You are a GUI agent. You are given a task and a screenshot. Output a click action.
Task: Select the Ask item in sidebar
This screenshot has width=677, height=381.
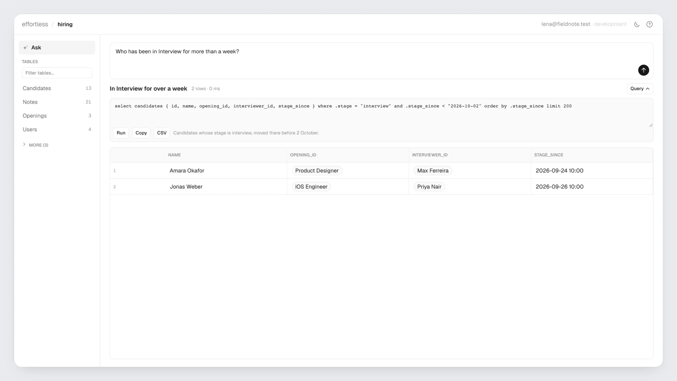pos(57,48)
